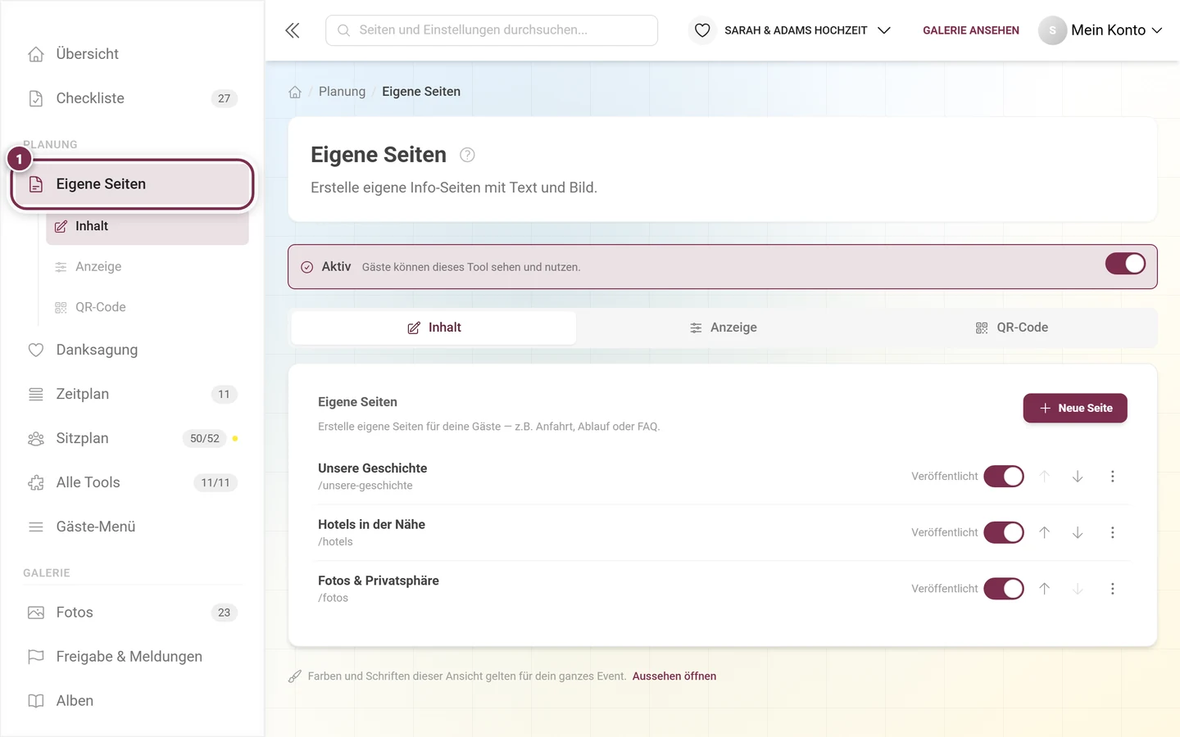Focus the Seiten und Einstellungen search field
Image resolution: width=1180 pixels, height=737 pixels.
click(492, 30)
